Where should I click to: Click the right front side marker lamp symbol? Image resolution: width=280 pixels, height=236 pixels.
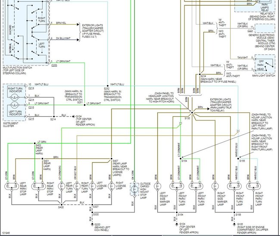[x=215, y=186]
